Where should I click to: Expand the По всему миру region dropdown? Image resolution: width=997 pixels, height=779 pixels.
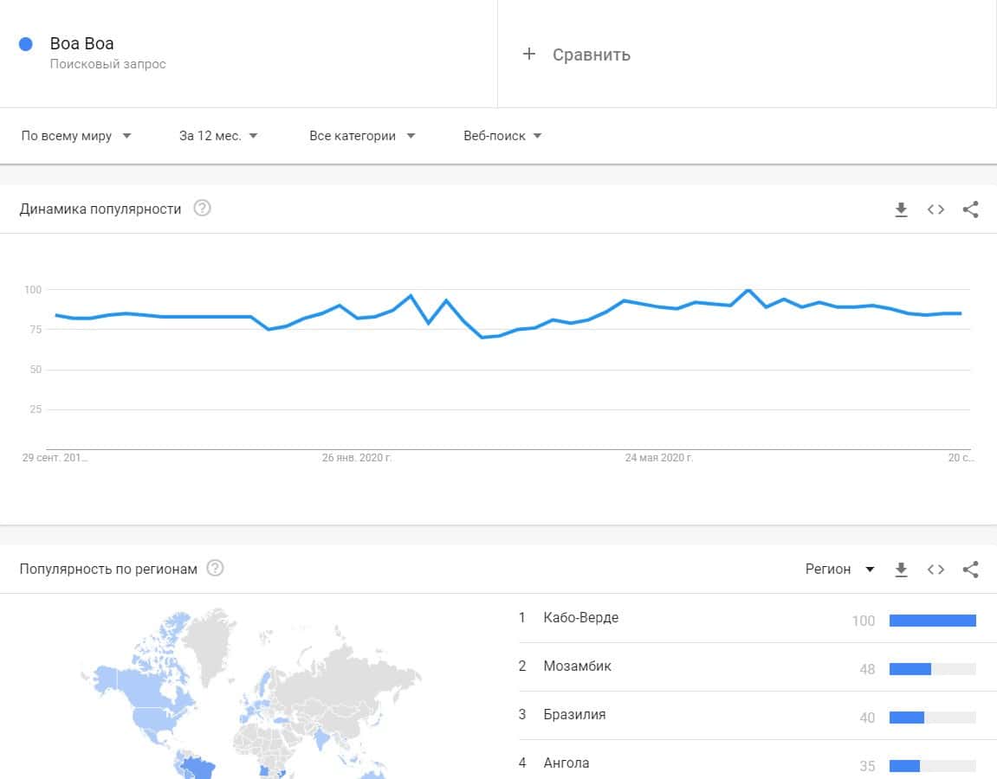tap(76, 136)
